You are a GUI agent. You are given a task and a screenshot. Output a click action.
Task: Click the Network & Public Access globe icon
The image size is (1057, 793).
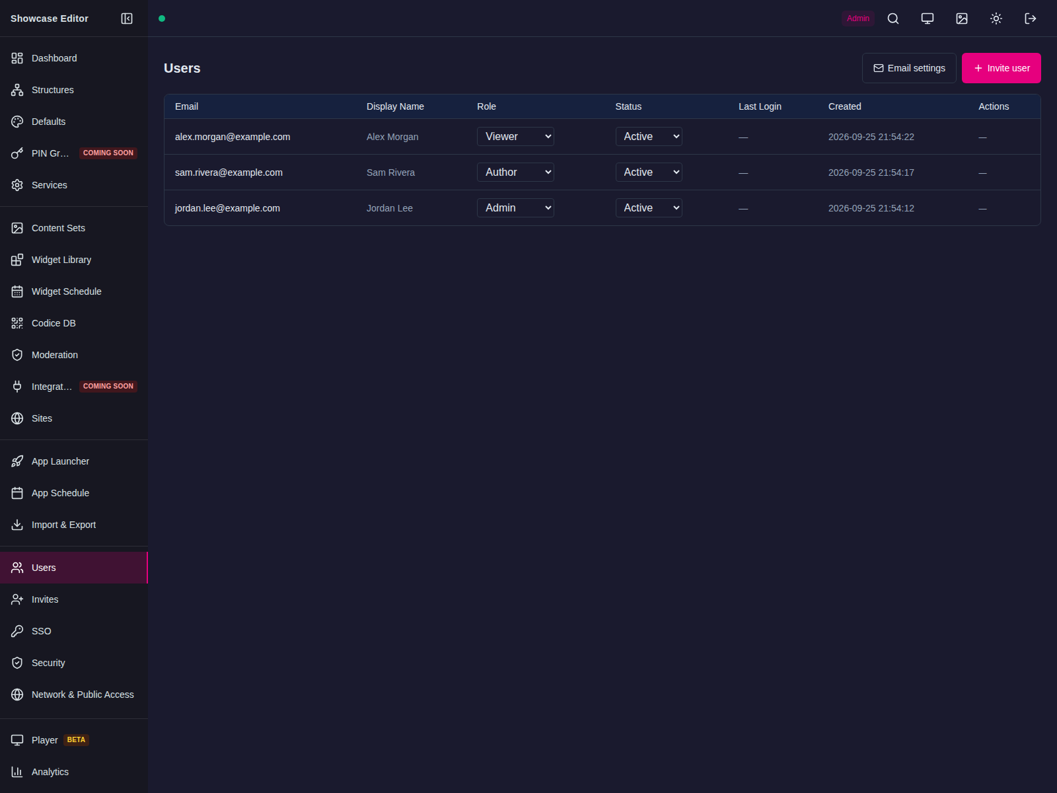(17, 695)
